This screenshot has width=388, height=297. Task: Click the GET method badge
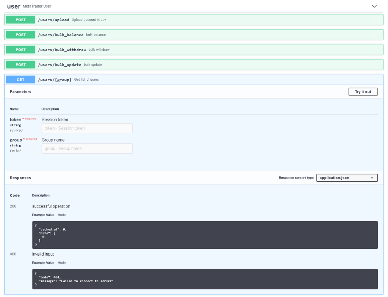[x=20, y=79]
